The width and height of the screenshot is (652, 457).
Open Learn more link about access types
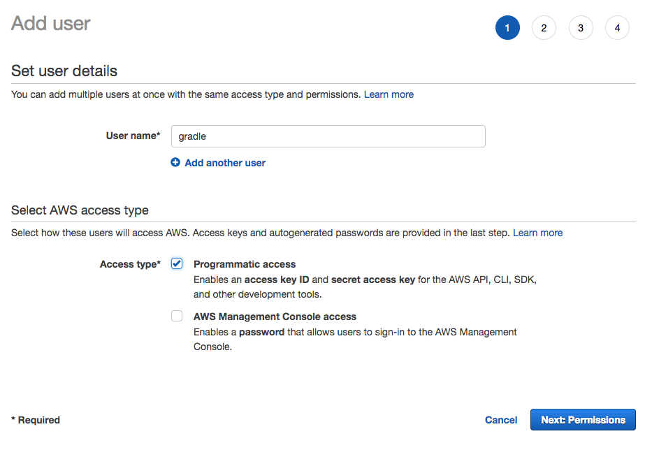pyautogui.click(x=537, y=233)
